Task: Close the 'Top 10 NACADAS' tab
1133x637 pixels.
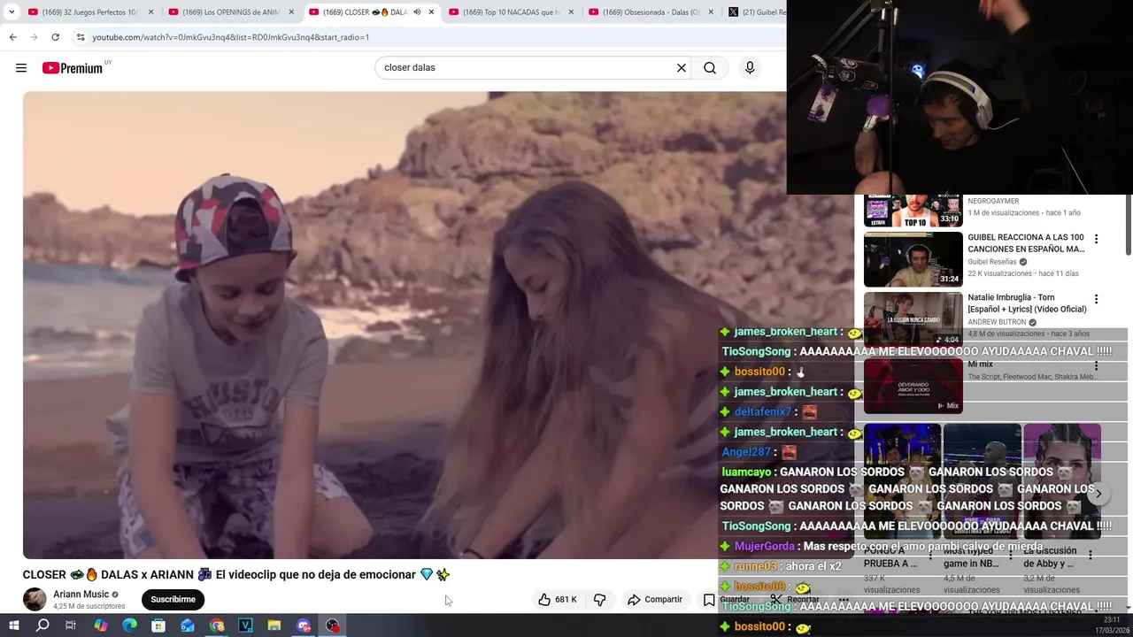Action: click(571, 12)
